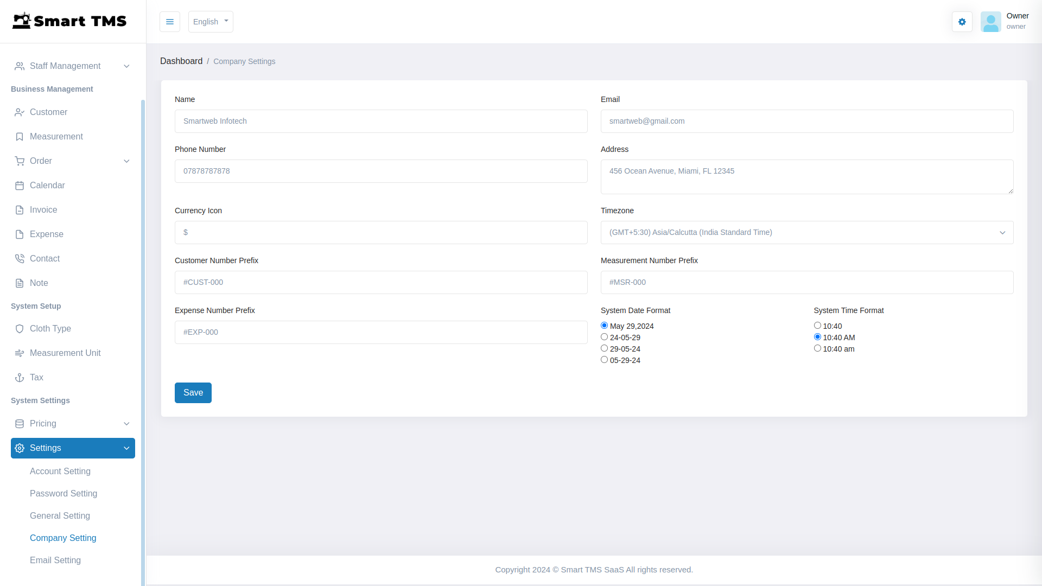
Task: Click the Invoice document icon
Action: (20, 210)
